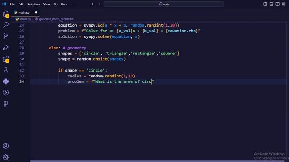Screen dimensions: 289x162
Task: Click 'sympy.solve' on line 26
Action: [97, 36]
